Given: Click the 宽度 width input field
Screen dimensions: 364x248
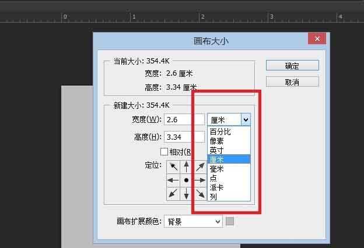Looking at the screenshot, I should [x=184, y=119].
